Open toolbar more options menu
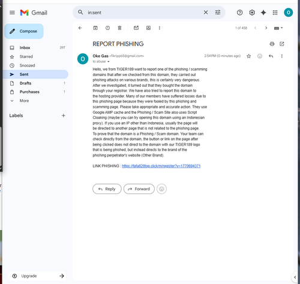 coord(160,28)
